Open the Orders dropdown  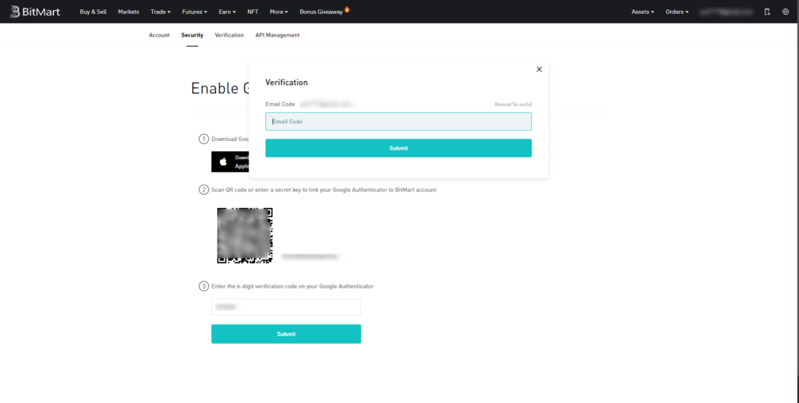click(676, 12)
